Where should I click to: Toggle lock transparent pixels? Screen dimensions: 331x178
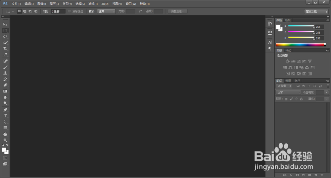286,99
